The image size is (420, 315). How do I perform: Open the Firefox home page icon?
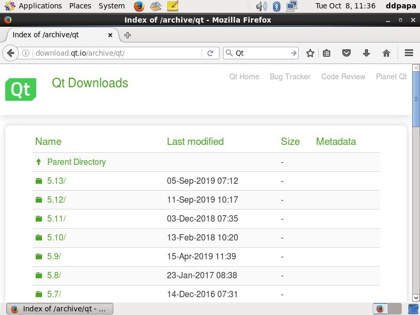[x=386, y=53]
